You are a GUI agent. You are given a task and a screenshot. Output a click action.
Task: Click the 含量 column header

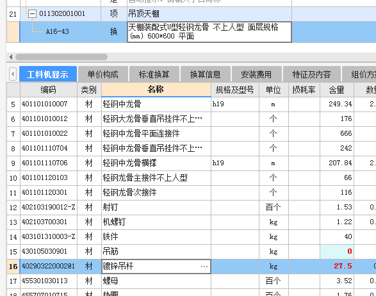point(337,90)
